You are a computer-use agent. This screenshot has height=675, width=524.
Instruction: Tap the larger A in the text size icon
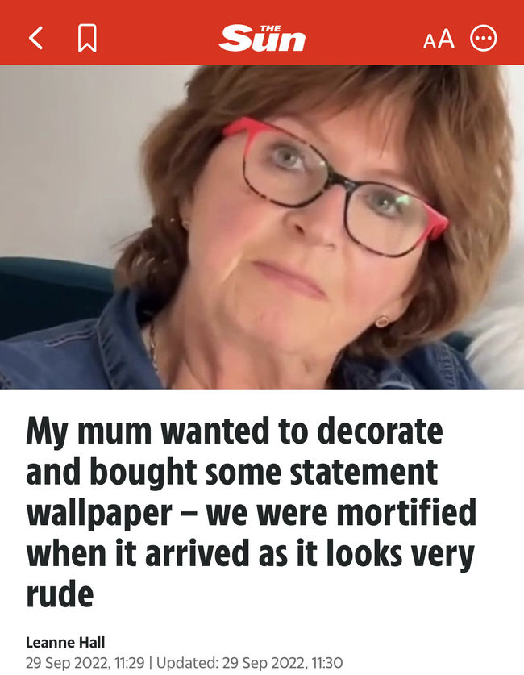446,39
